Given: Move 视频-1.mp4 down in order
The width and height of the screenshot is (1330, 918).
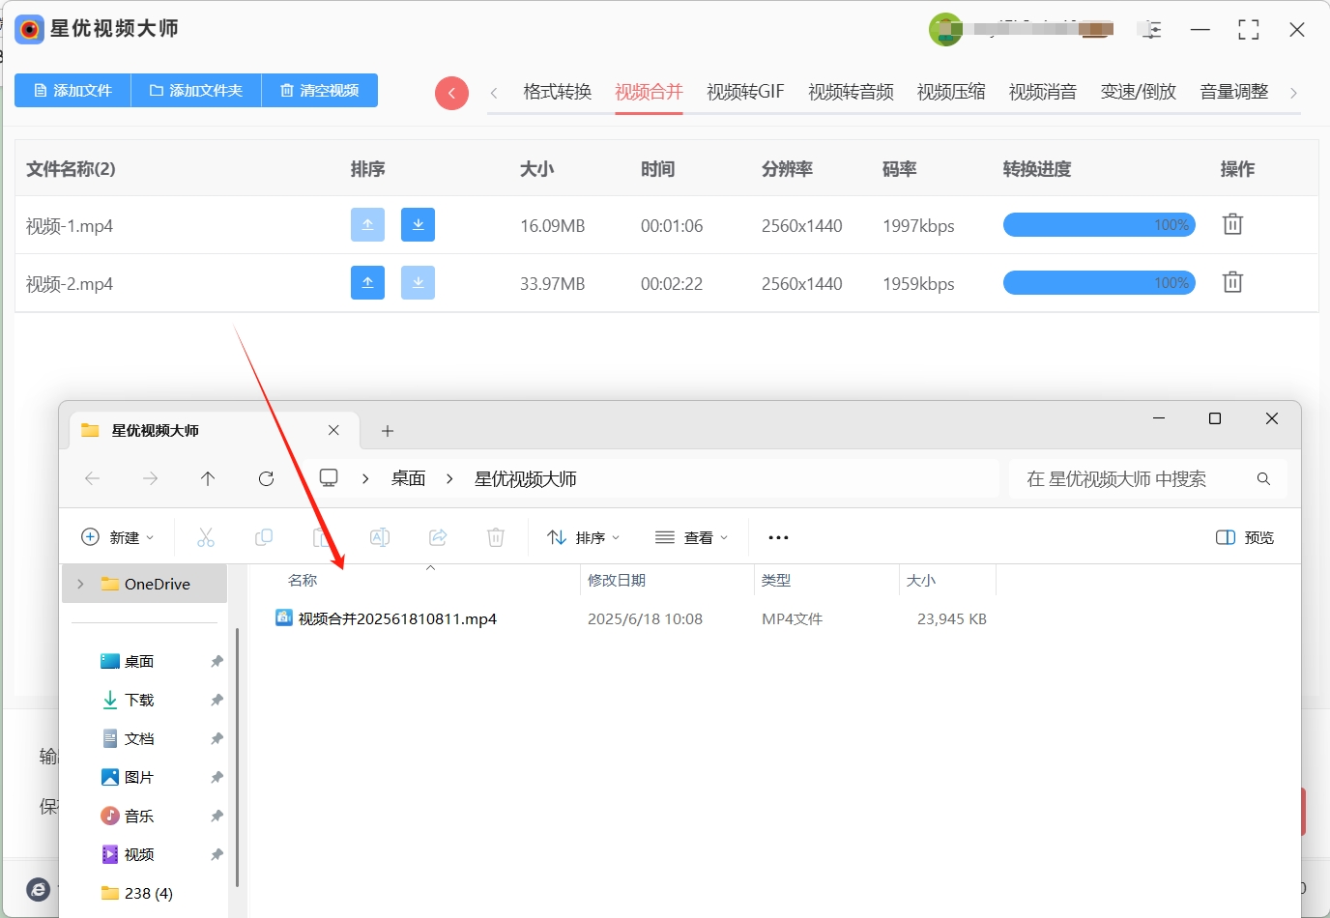Looking at the screenshot, I should [418, 224].
